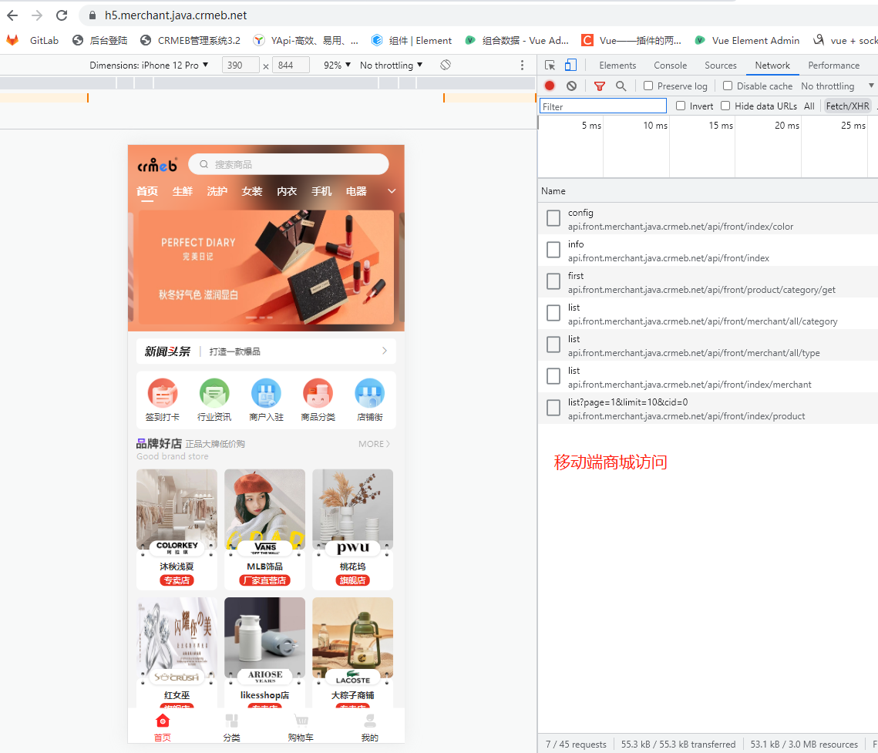The image size is (878, 753).
Task: Click the crmeb logo
Action: click(157, 165)
